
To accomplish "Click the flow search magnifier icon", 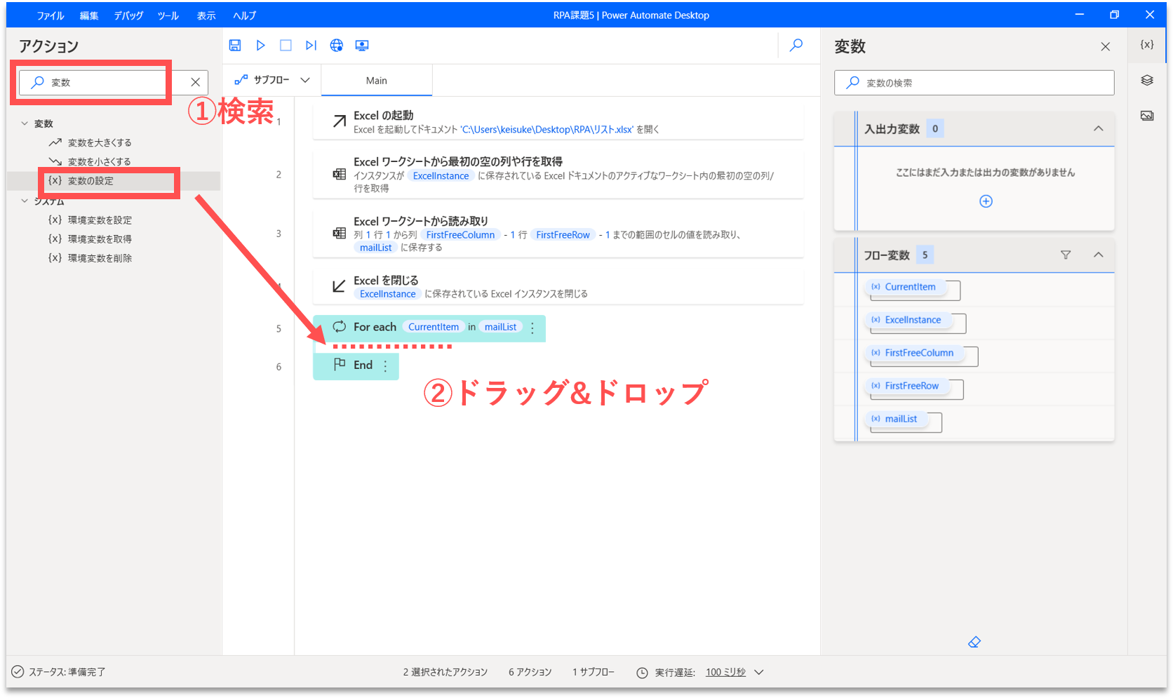I will click(x=796, y=46).
